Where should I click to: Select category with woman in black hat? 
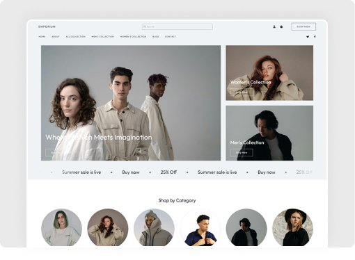coord(292,227)
